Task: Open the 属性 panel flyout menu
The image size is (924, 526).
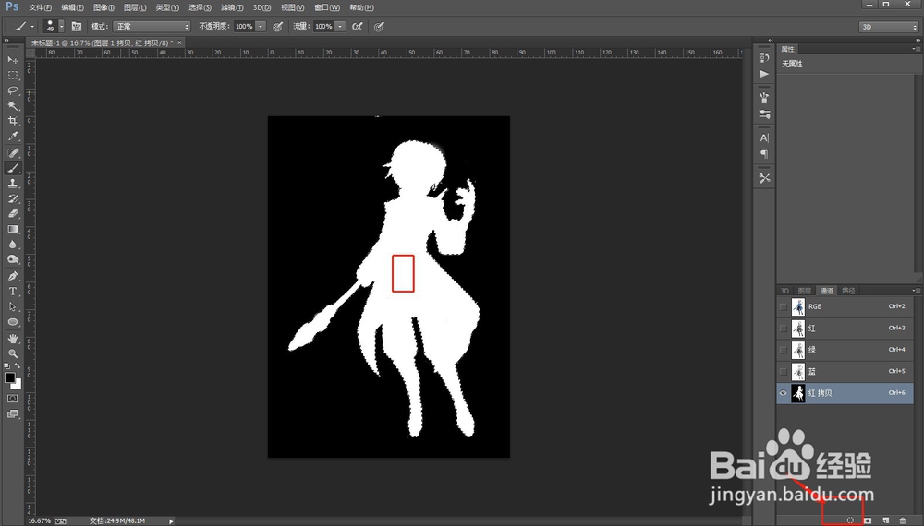Action: click(916, 49)
